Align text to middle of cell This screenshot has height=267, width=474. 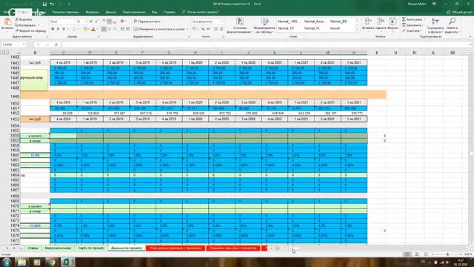(x=110, y=22)
